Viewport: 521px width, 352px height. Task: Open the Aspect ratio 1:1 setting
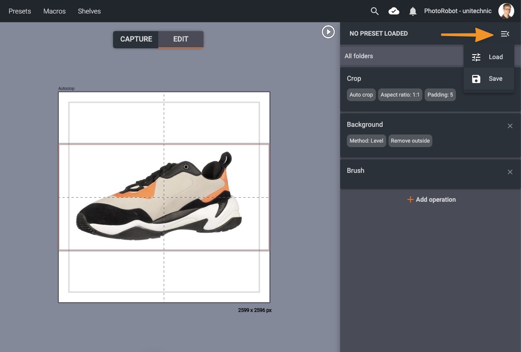pos(400,95)
